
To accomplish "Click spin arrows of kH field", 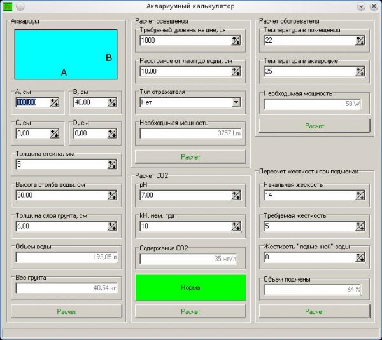I will 236,226.
